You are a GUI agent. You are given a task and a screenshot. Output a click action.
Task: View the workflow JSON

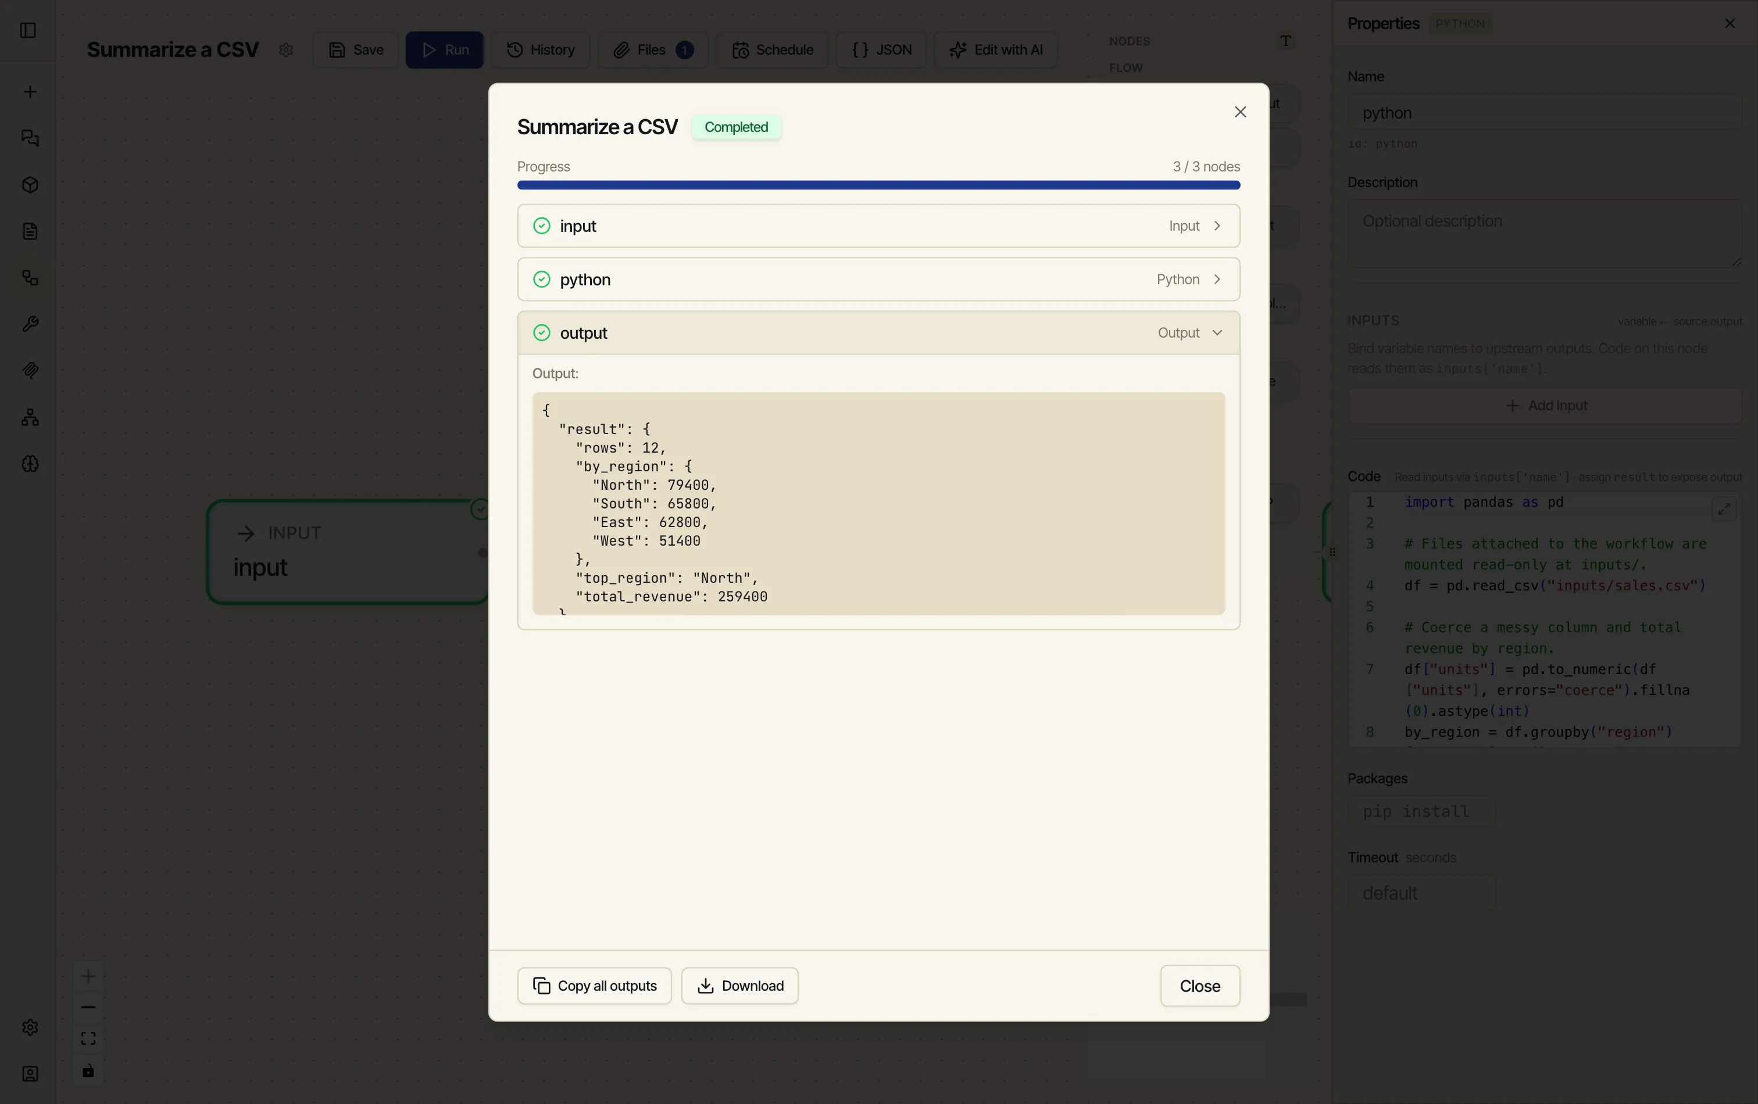point(881,49)
